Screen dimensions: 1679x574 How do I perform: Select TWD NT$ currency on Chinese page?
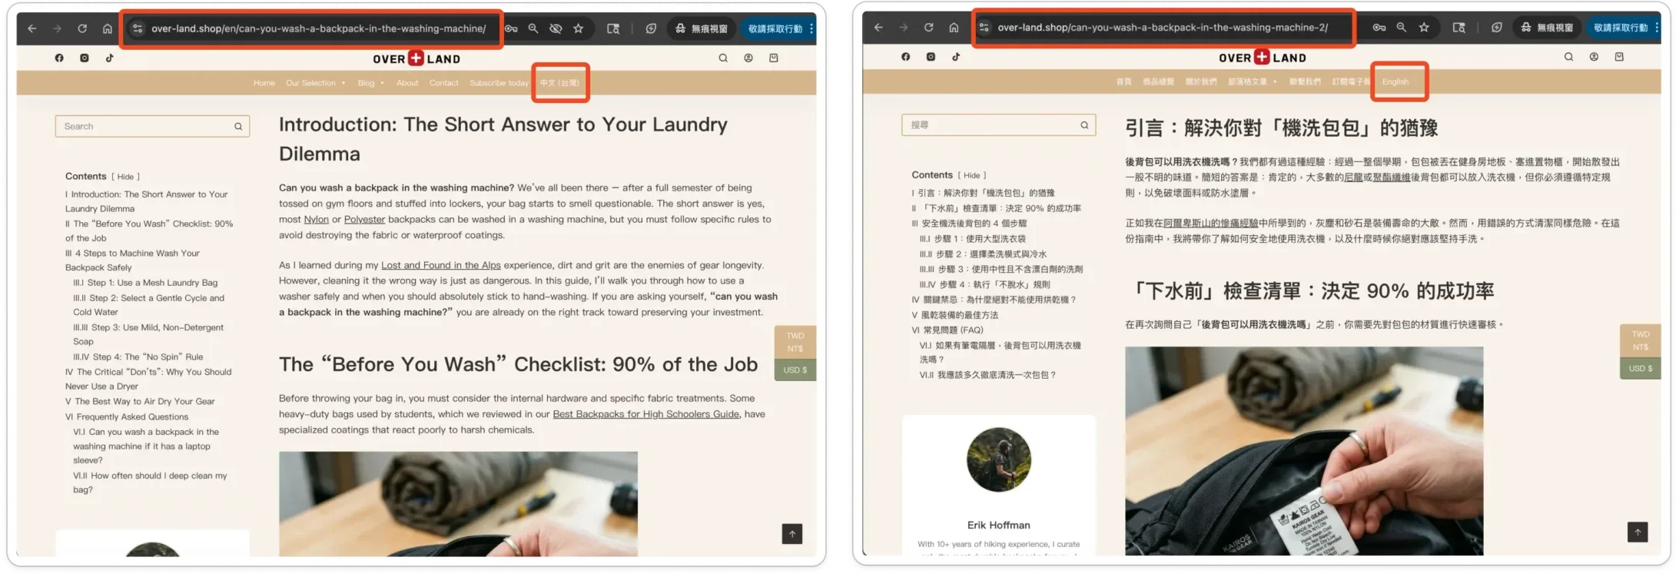click(x=1641, y=340)
